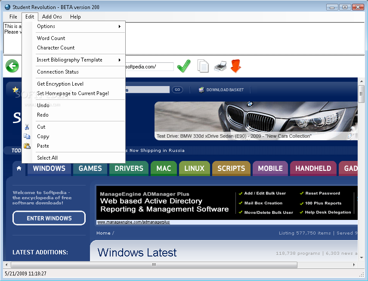Expand Insert Bibliography Template submenu
Viewport: 368px width, 281px height.
click(80, 60)
